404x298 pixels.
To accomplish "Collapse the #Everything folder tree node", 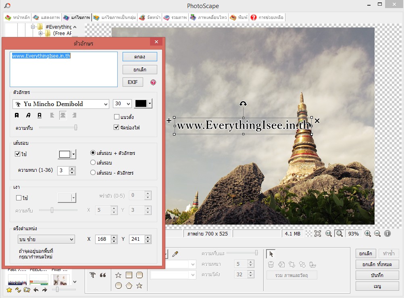I will click(x=33, y=27).
